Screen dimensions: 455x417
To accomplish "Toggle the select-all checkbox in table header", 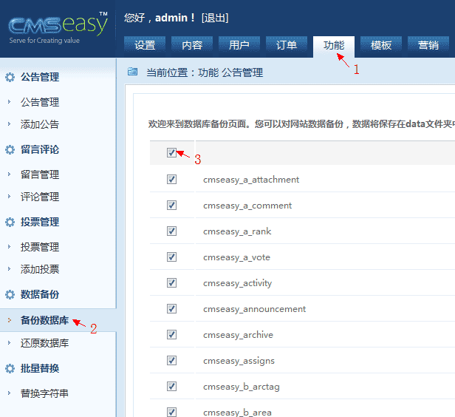I will 171,152.
